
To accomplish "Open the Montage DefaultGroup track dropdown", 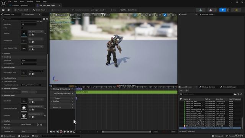I will click(x=72, y=89).
